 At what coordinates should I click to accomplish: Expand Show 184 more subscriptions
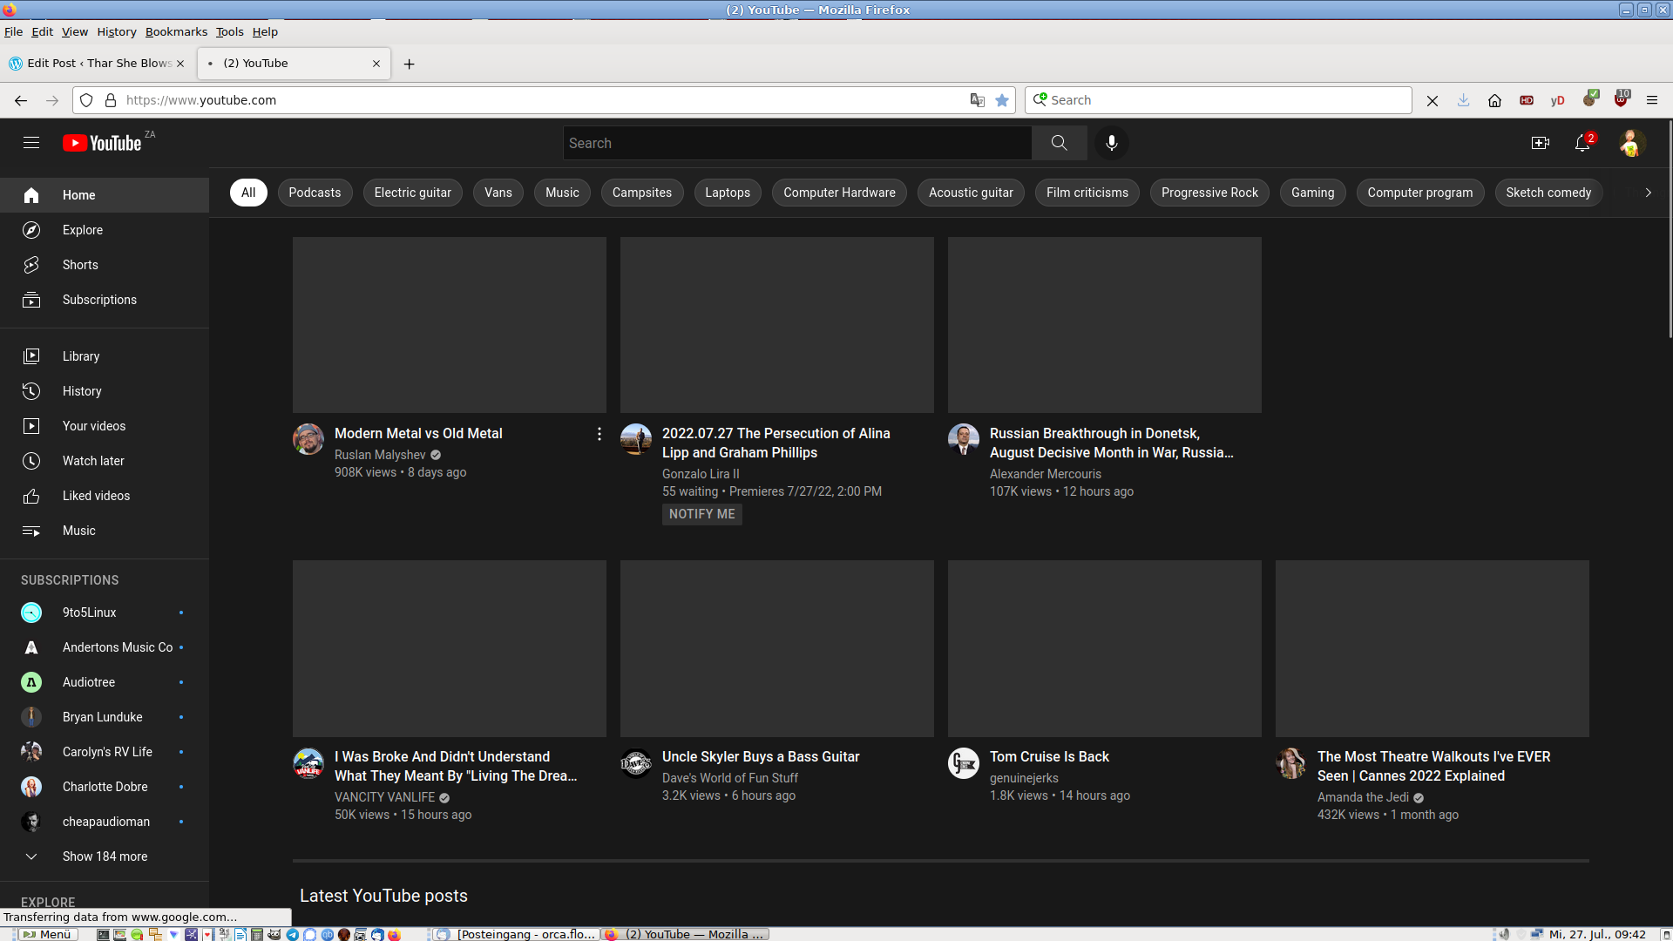coord(105,856)
